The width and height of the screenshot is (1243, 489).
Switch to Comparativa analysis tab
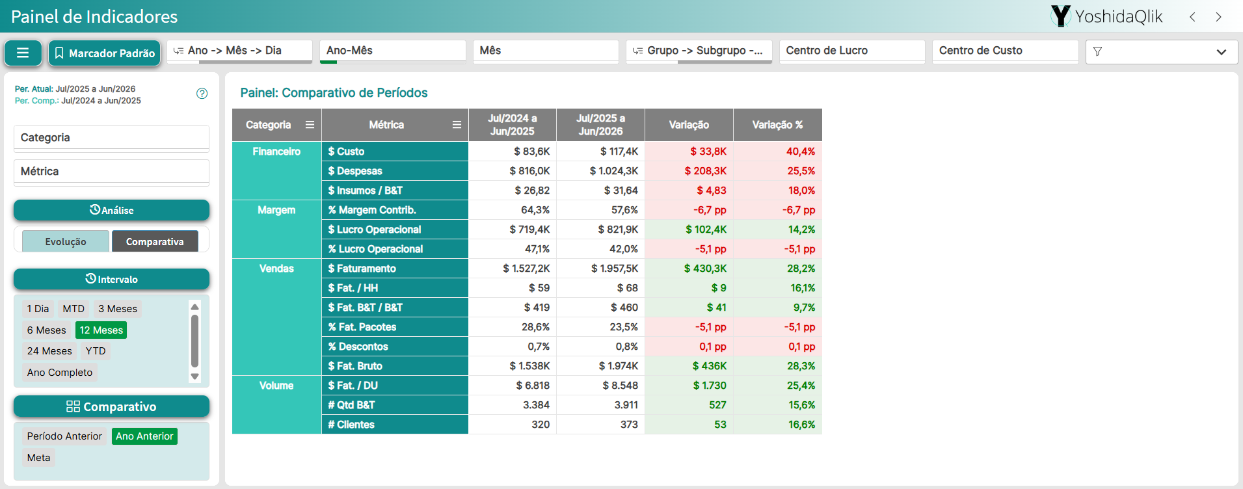click(155, 241)
